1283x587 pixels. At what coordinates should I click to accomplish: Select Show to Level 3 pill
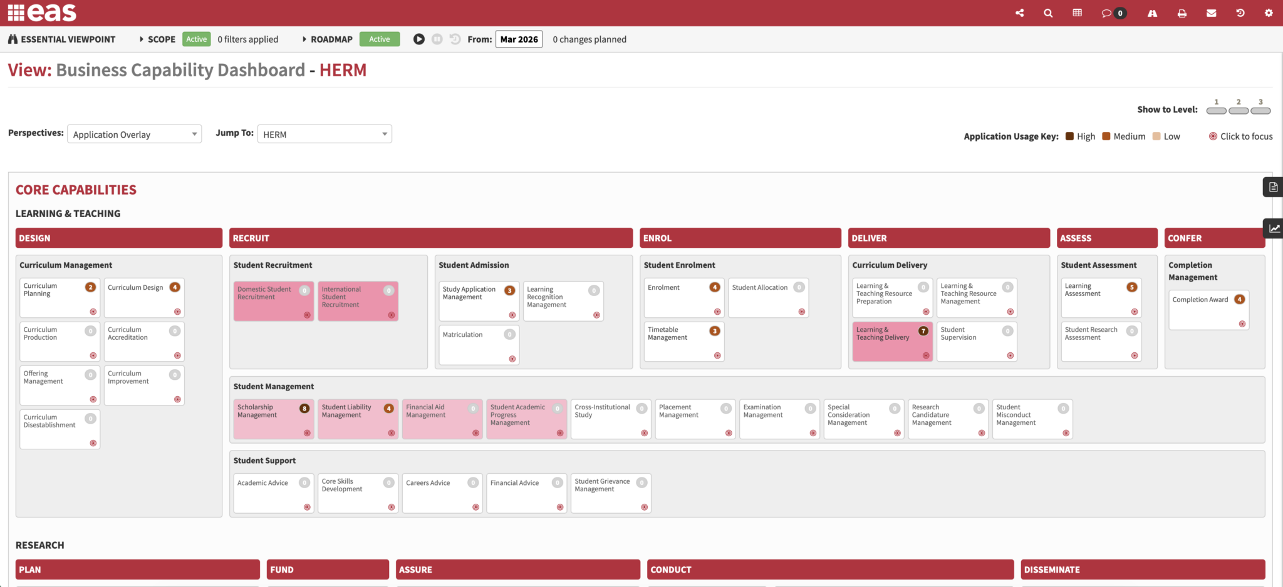point(1260,111)
